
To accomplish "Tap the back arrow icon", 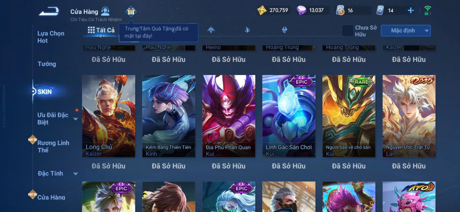I will [49, 11].
